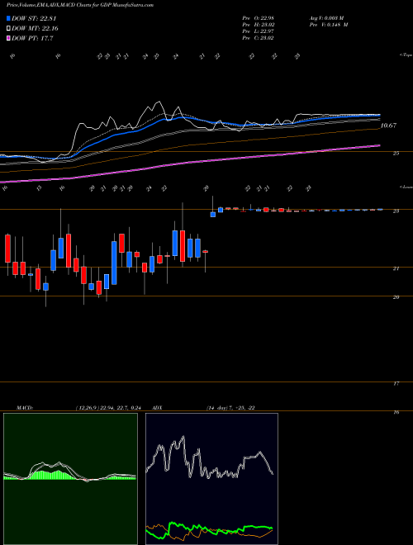
Task: Open the dark blue ADX chart panel
Action: (x=211, y=479)
